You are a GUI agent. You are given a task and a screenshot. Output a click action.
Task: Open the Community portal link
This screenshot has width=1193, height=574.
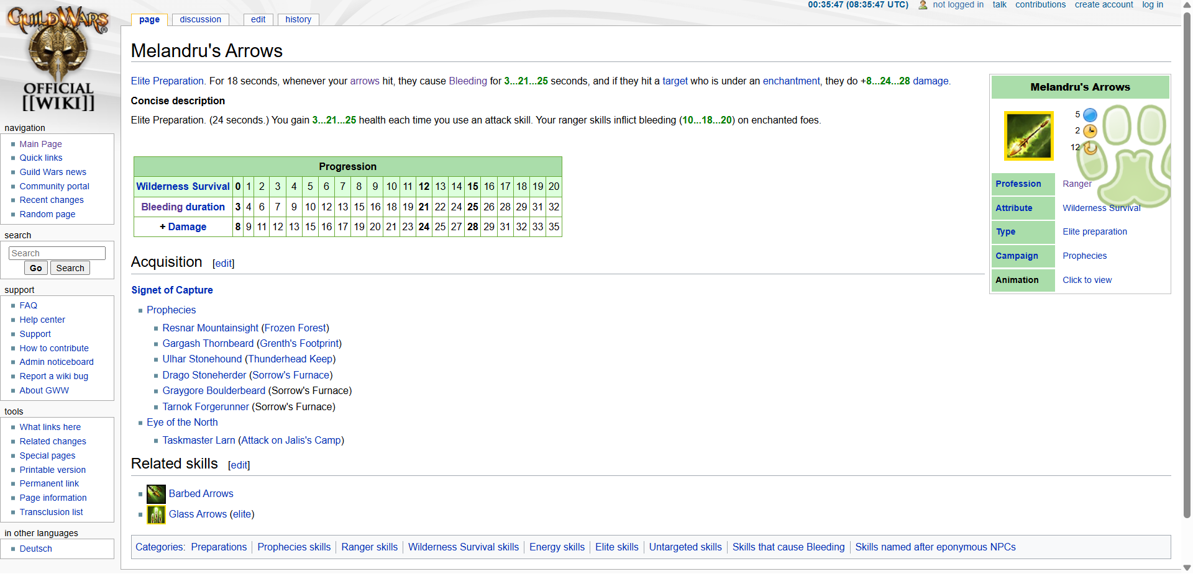[x=55, y=186]
